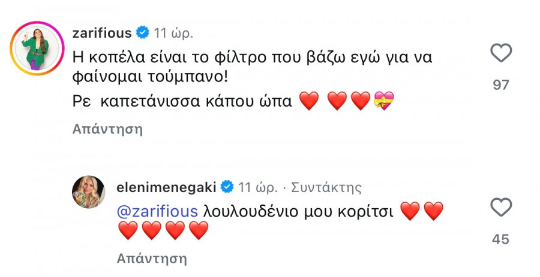This screenshot has height=277, width=540.
Task: Click the verified badge next to zarifious
Action: coord(142,32)
